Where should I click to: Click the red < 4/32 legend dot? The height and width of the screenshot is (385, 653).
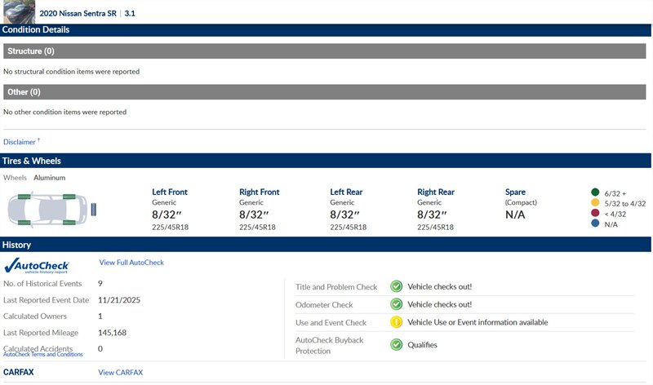595,214
